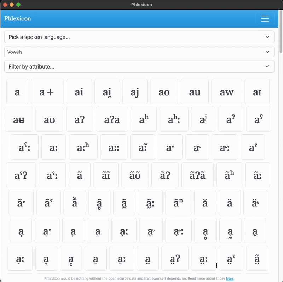Viewport: 283px width, 282px height.
Task: Select the "aw" vowel tile
Action: (x=226, y=91)
